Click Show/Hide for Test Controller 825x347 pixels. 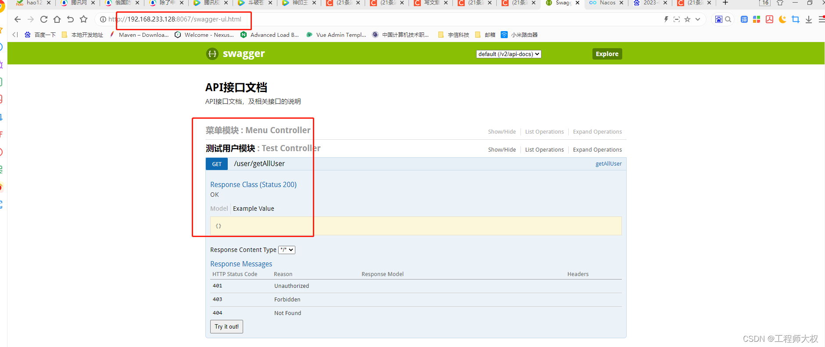502,149
